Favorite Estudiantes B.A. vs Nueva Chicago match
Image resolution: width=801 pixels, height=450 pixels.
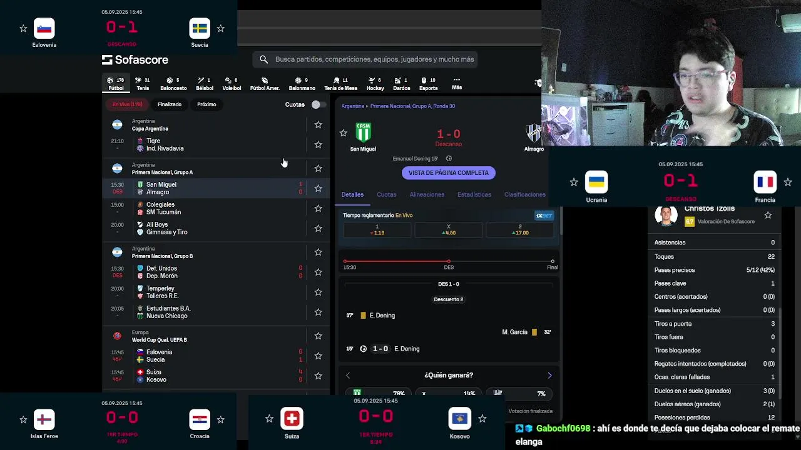point(318,312)
